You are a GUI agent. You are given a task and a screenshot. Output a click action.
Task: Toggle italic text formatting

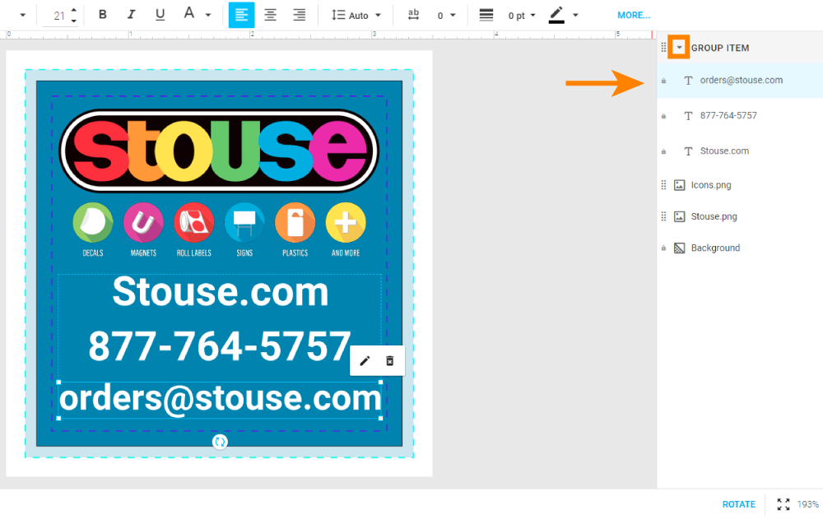[131, 15]
